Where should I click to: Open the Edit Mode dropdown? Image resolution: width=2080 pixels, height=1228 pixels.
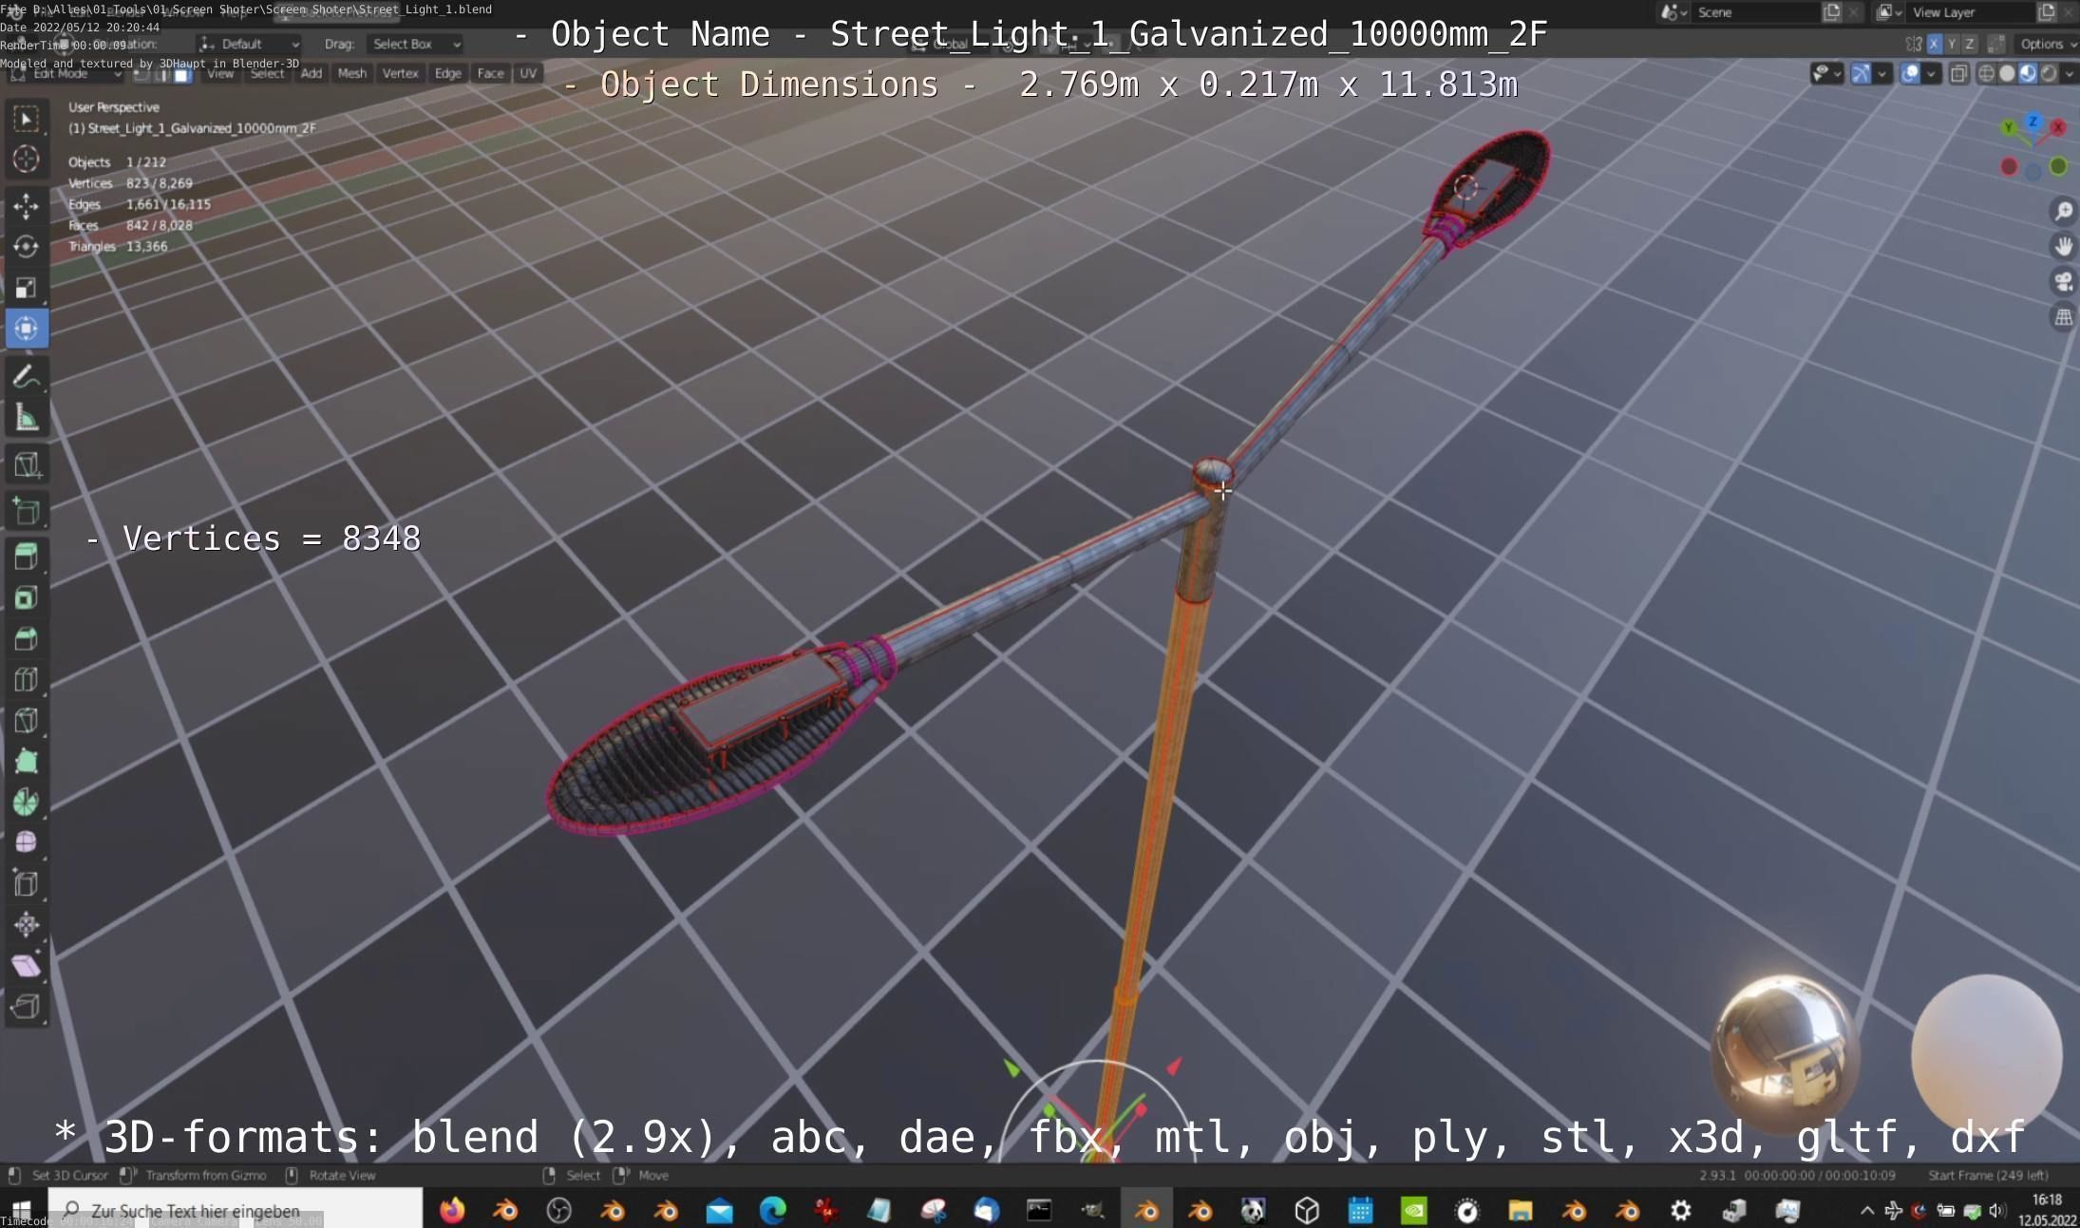[66, 73]
